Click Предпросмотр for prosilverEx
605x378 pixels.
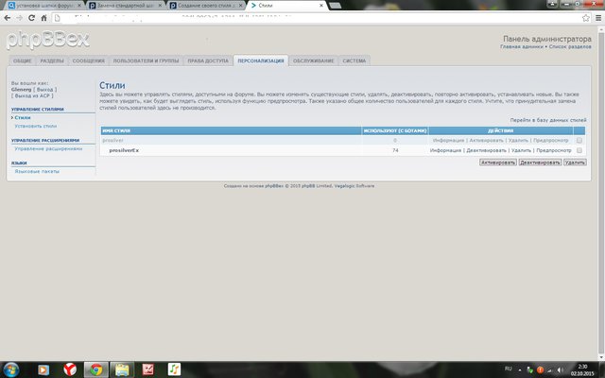(554, 150)
